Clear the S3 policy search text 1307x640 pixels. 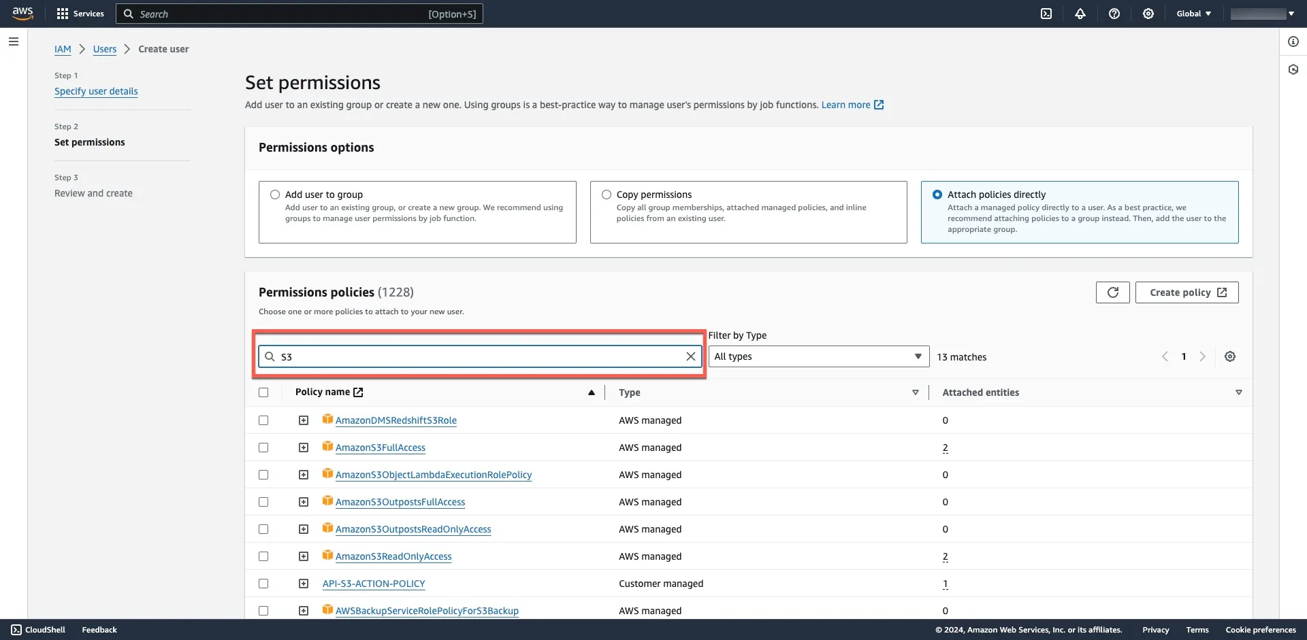click(x=690, y=356)
